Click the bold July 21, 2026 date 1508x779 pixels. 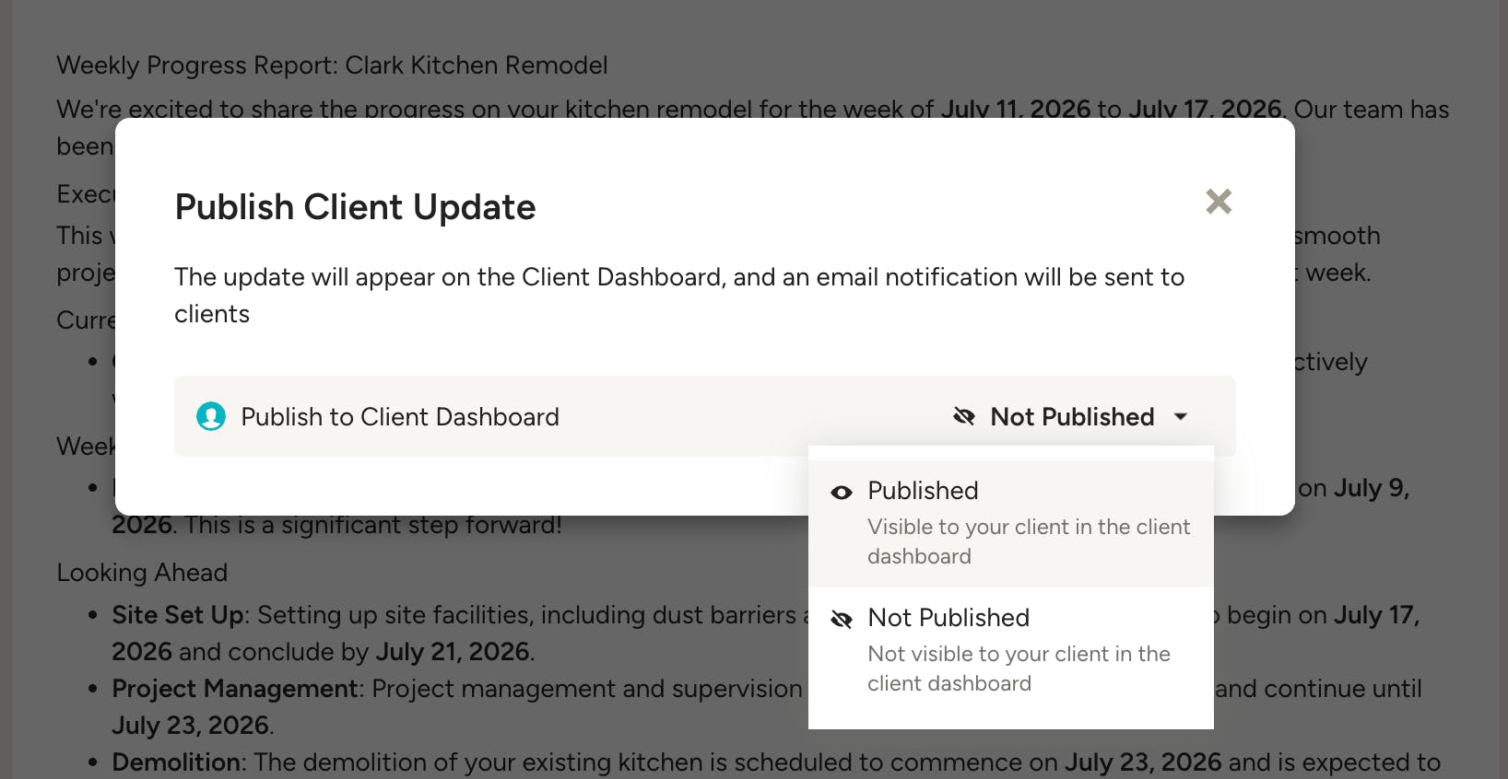coord(452,652)
